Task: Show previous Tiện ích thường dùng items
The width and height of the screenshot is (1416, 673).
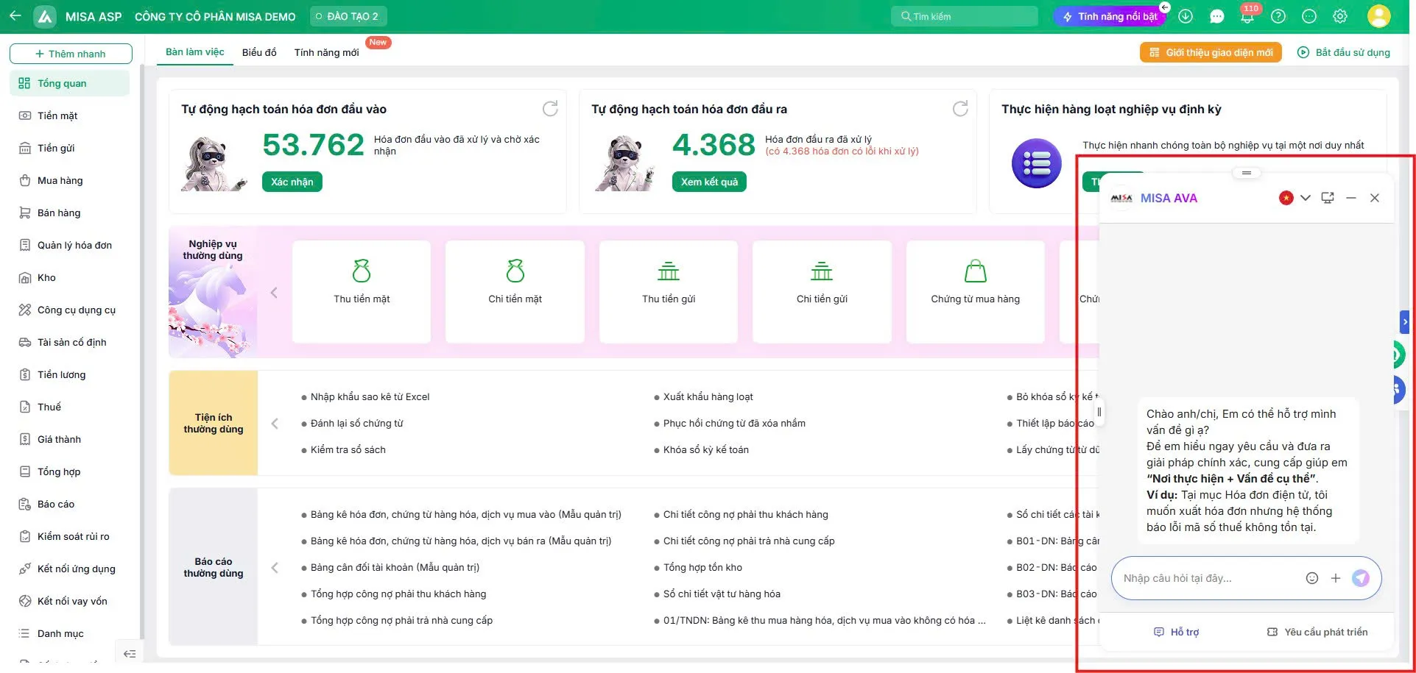Action: point(275,424)
